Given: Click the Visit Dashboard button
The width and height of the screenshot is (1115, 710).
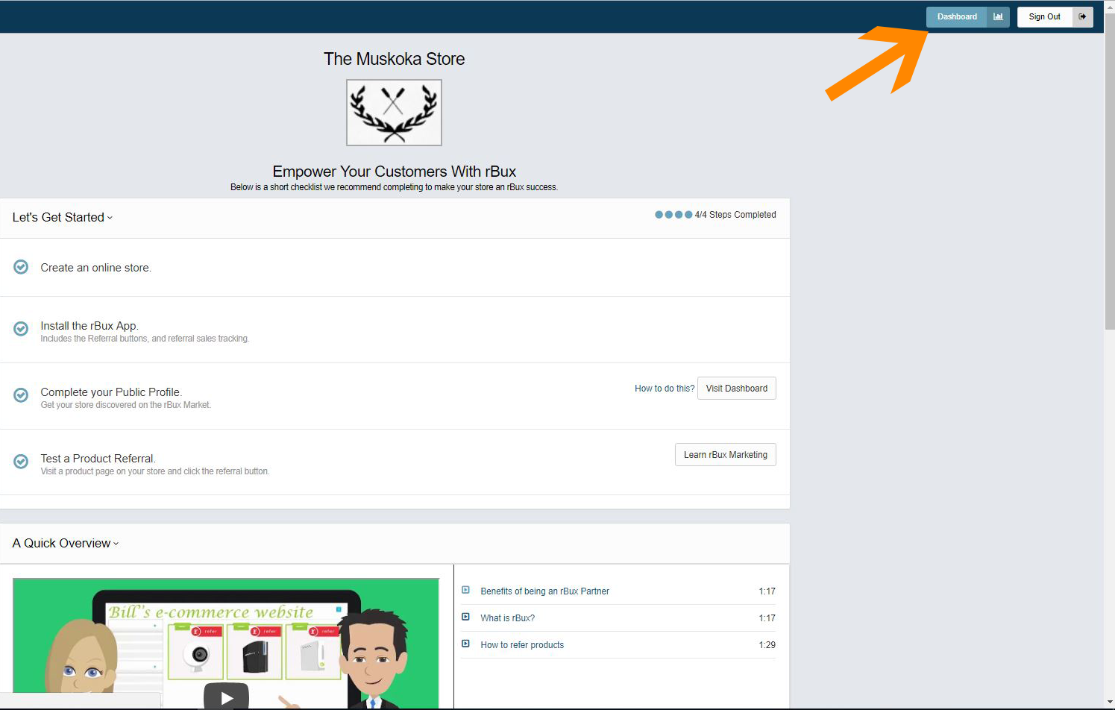Looking at the screenshot, I should [737, 389].
